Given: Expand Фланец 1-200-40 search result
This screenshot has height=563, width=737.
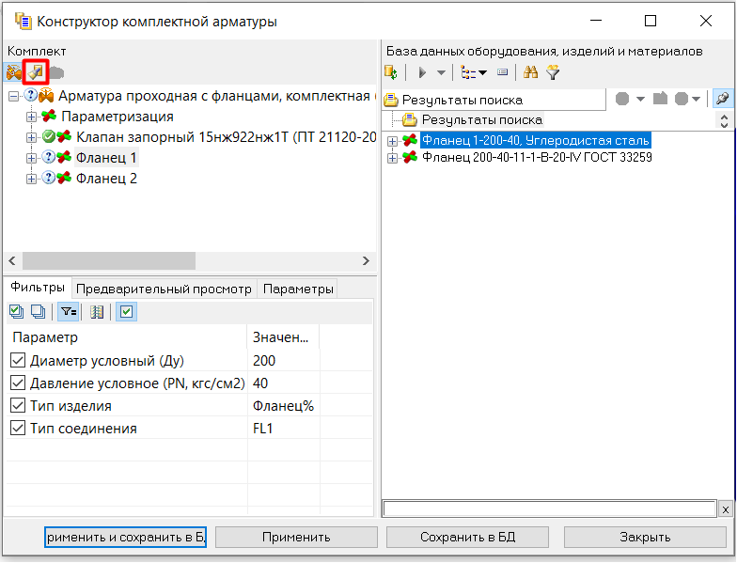Looking at the screenshot, I should point(392,141).
